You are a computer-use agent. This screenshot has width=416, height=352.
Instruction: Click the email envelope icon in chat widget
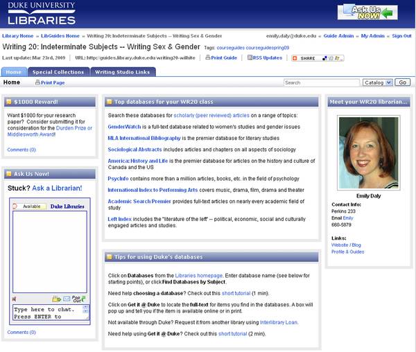pyautogui.click(x=67, y=299)
